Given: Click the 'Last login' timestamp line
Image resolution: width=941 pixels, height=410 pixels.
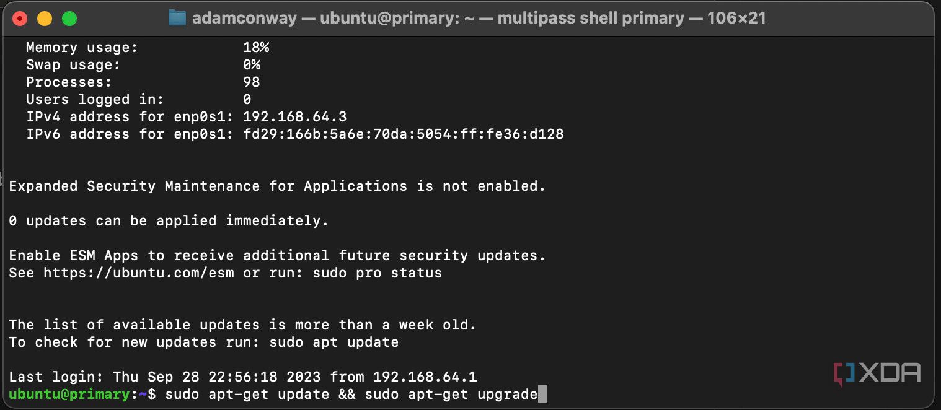Looking at the screenshot, I should coord(242,377).
